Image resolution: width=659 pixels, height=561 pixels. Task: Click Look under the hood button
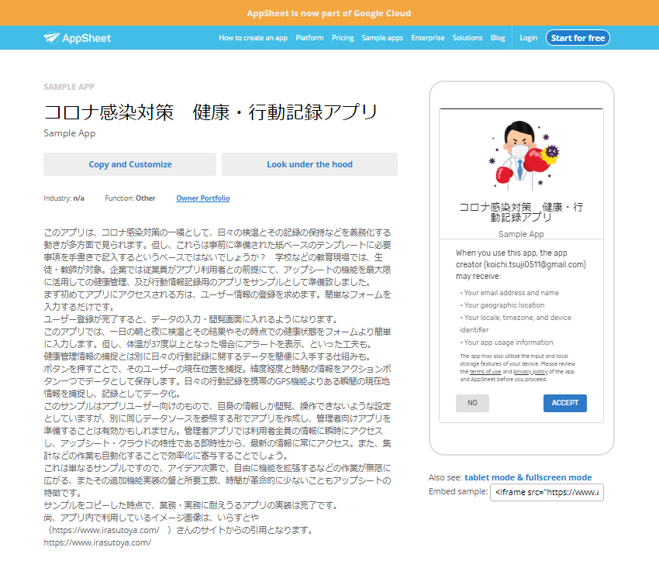coord(309,164)
